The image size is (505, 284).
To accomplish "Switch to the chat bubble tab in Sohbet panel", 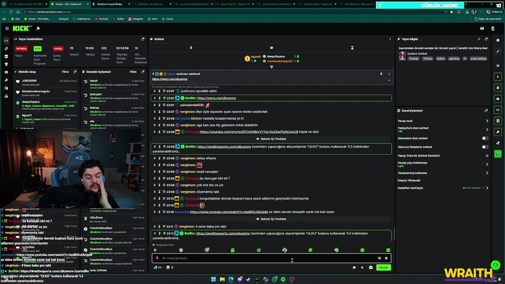I will (271, 48).
